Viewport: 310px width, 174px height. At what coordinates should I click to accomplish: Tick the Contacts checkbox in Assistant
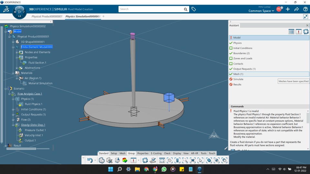click(x=231, y=63)
